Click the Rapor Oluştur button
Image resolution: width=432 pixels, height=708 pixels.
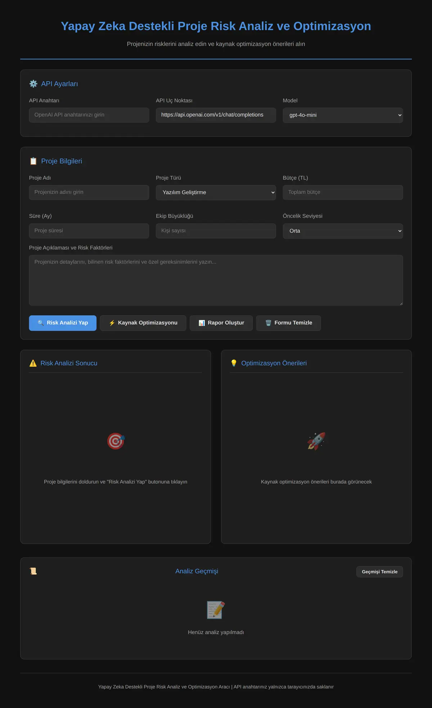tap(221, 323)
